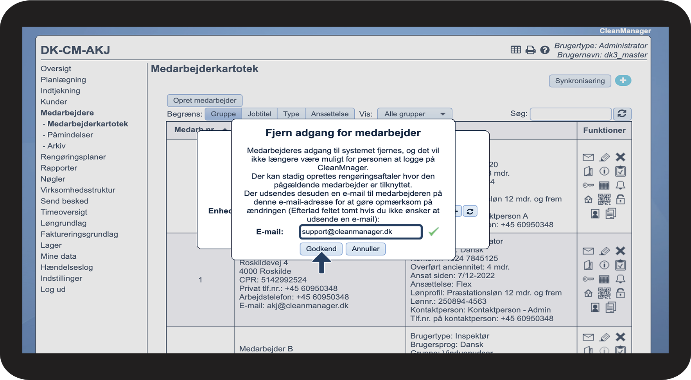This screenshot has width=691, height=380.
Task: Switch to the Jobtitel filter tab
Action: 259,114
